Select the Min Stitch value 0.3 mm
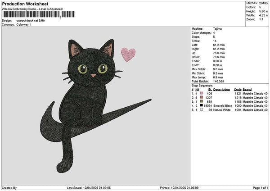 [x=218, y=73]
